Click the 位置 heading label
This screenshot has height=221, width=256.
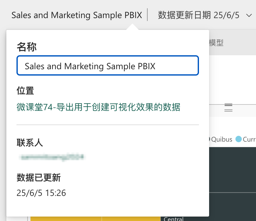pyautogui.click(x=25, y=90)
